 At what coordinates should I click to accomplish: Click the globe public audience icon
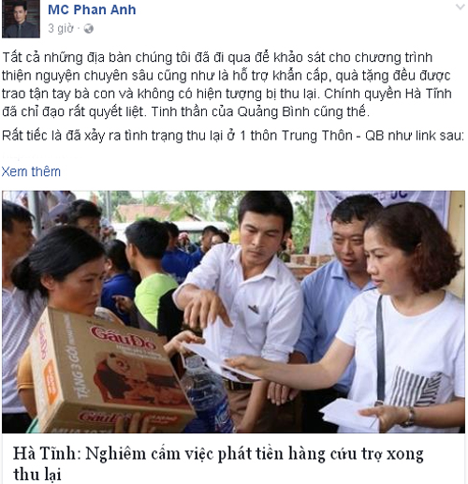tap(89, 29)
